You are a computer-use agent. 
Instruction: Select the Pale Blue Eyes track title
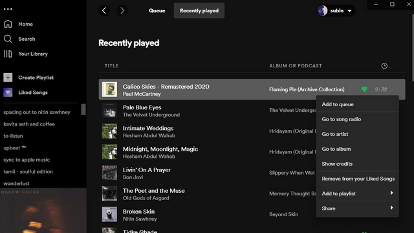click(x=142, y=107)
